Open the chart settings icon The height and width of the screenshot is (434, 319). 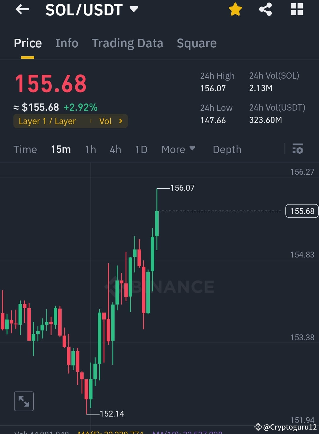[298, 149]
